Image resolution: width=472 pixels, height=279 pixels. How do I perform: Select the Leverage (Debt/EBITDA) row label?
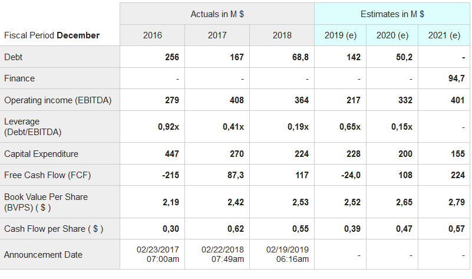pos(32,127)
